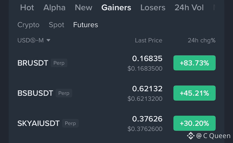This screenshot has width=233, height=143.
Task: Sort by Last Price column header
Action: pyautogui.click(x=149, y=40)
